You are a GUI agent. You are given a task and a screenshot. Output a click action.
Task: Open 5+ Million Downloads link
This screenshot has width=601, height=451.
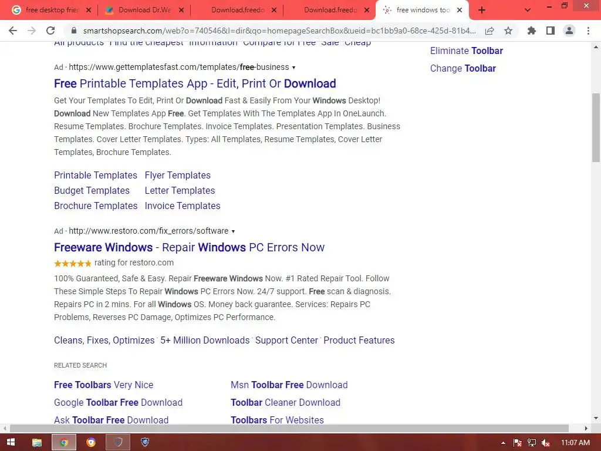tap(205, 340)
